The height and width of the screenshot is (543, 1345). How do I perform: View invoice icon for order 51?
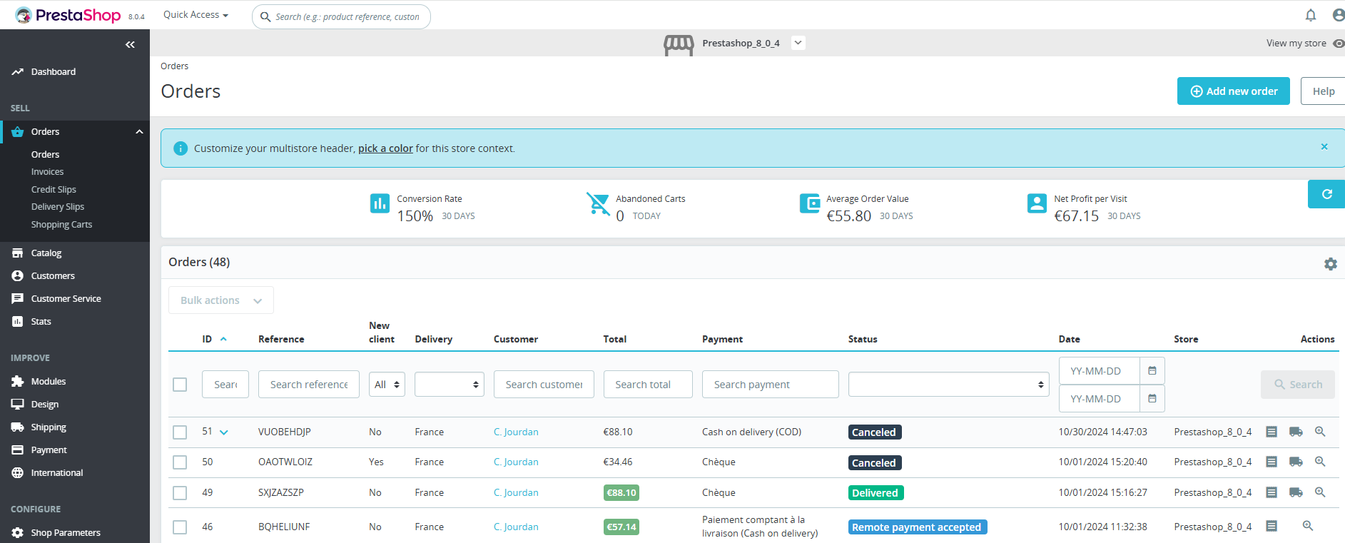point(1272,432)
